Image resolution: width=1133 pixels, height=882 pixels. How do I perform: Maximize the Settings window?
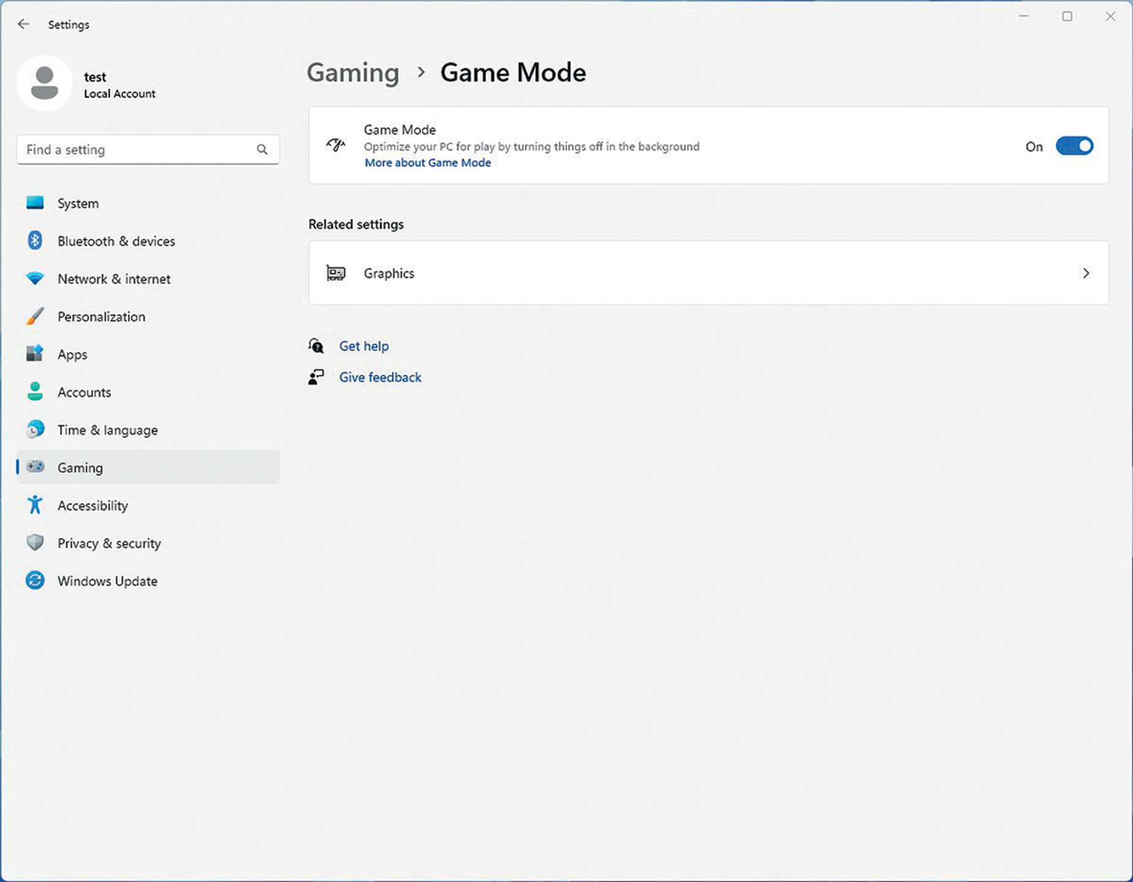pos(1067,17)
